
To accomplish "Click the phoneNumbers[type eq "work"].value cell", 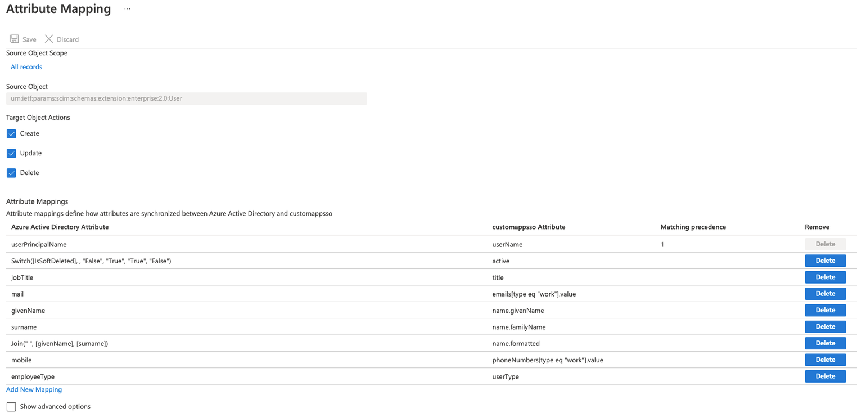I will tap(548, 360).
